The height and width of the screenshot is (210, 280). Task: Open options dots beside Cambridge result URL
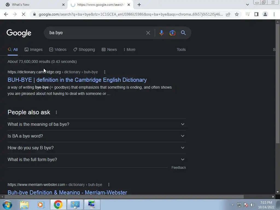[x=105, y=72]
